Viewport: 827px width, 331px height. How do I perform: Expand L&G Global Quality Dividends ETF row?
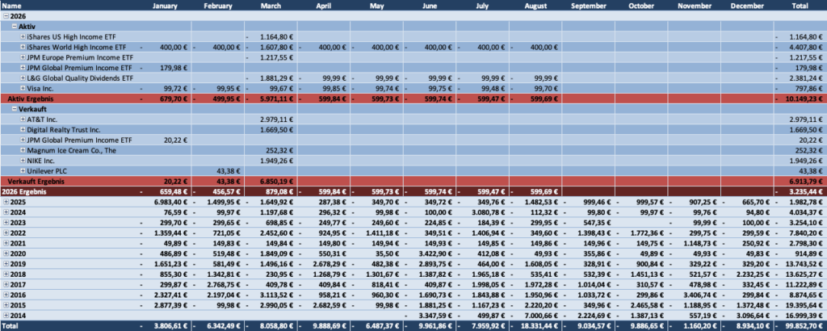[23, 78]
